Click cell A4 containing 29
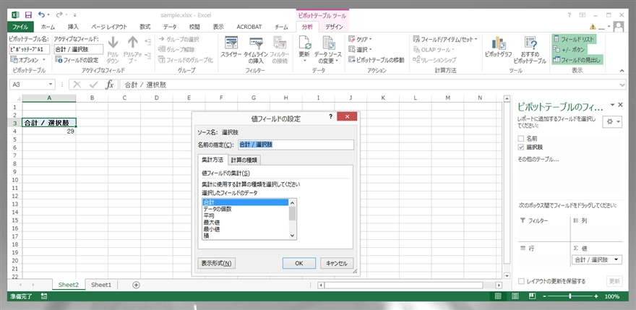Image resolution: width=636 pixels, height=310 pixels. click(x=49, y=131)
